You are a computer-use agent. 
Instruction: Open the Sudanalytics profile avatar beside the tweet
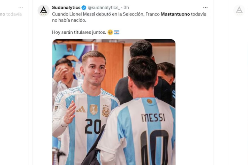pyautogui.click(x=43, y=10)
